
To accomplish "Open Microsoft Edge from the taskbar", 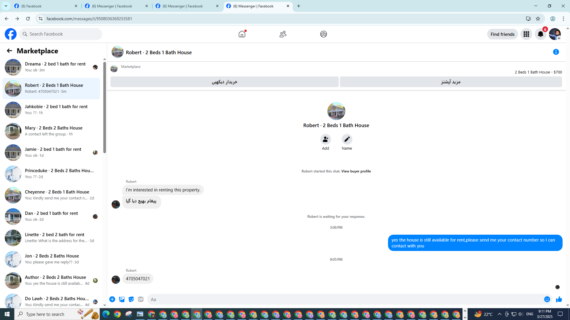I will [106, 314].
